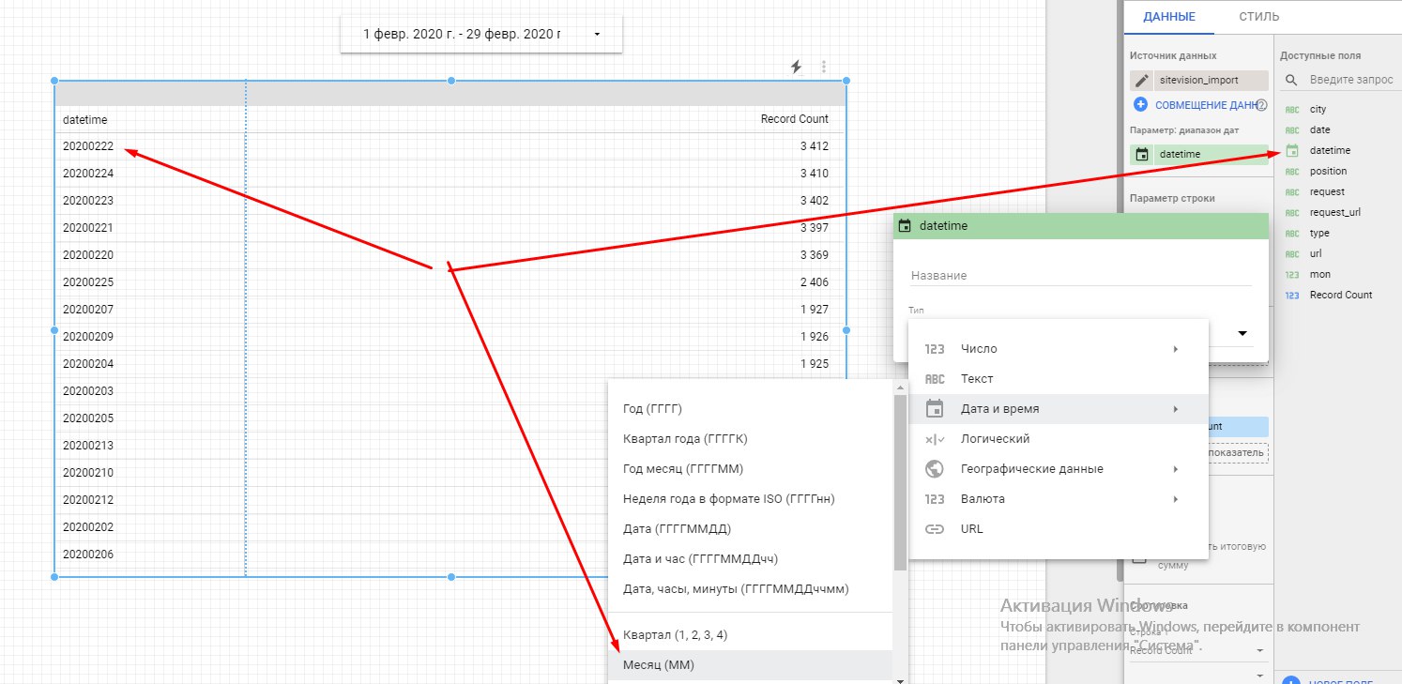Select Логический type option
Image resolution: width=1402 pixels, height=684 pixels.
(x=1058, y=439)
